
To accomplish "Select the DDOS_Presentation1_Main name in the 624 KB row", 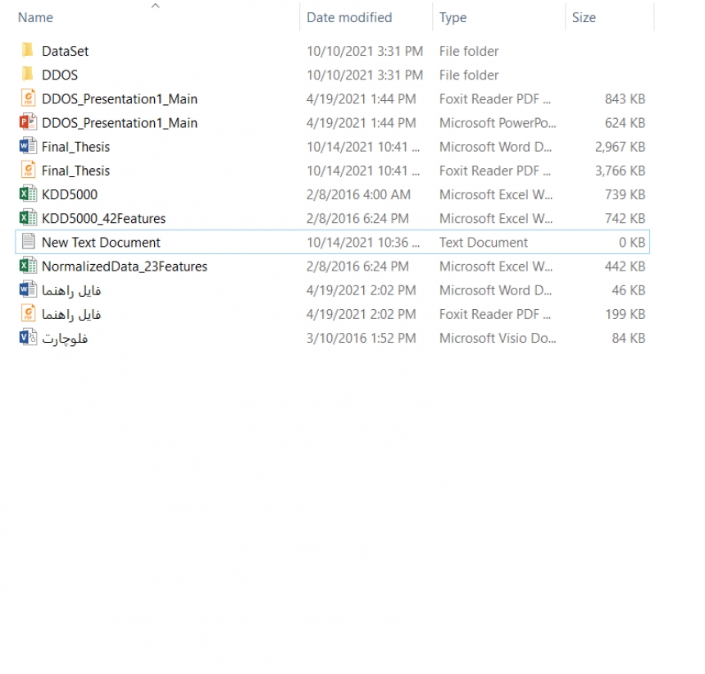I will 120,123.
